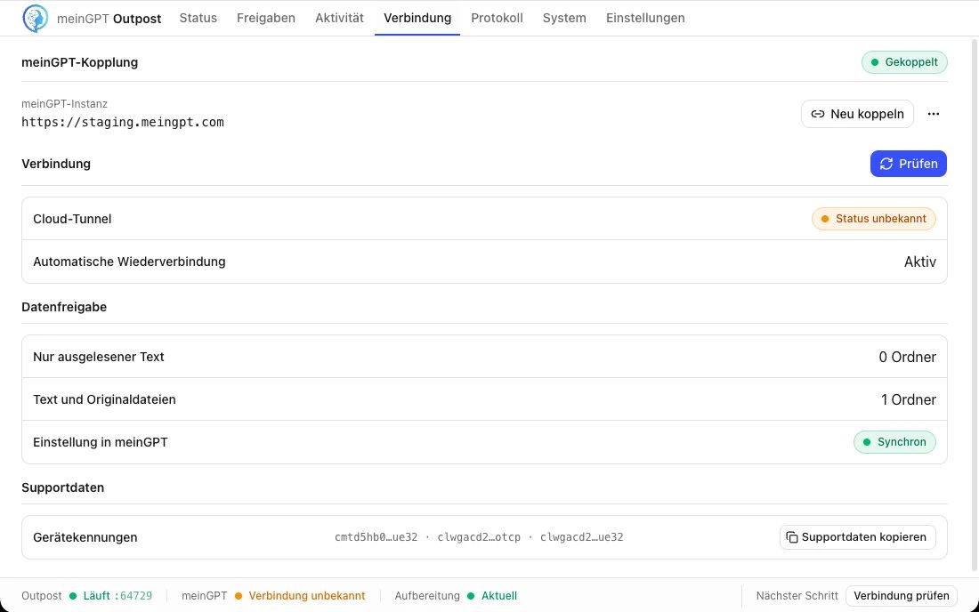979x612 pixels.
Task: Click the Verbindung prüfen next-step button
Action: point(901,596)
